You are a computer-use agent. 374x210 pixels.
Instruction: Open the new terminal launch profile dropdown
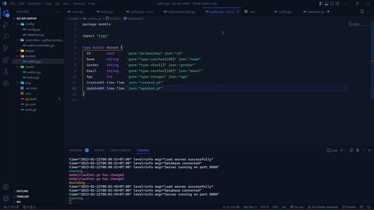(345, 150)
